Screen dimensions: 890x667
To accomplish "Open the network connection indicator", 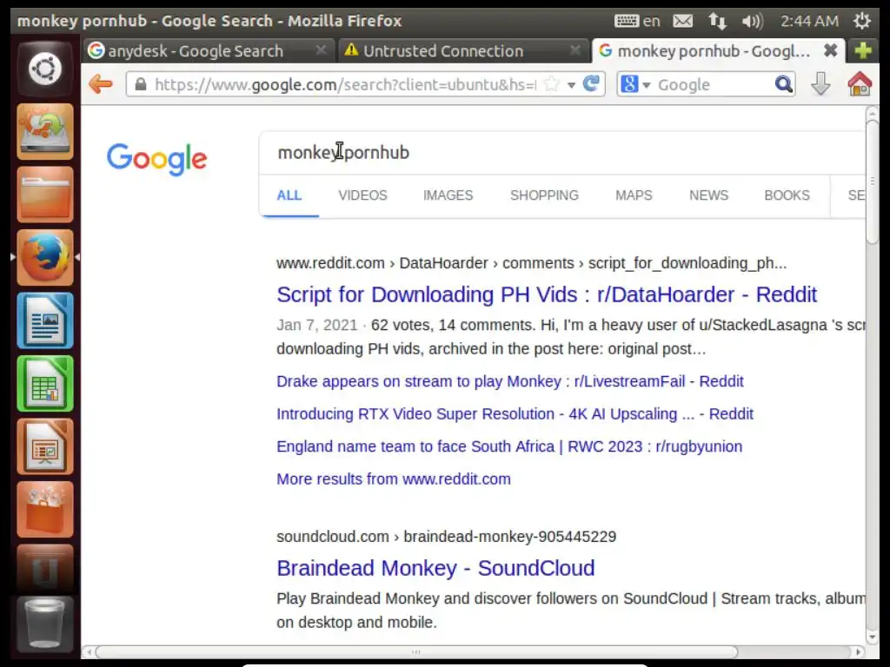I will [717, 21].
